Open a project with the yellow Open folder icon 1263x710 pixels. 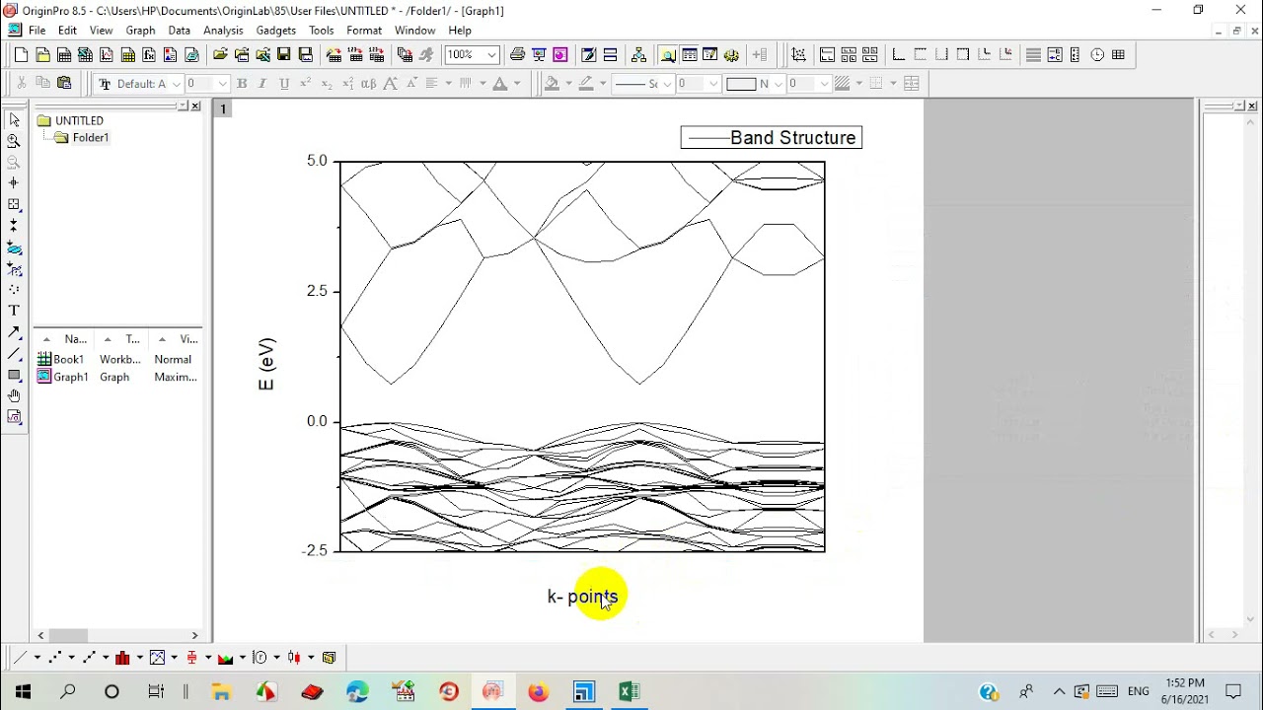(x=220, y=55)
